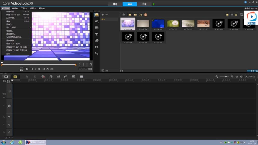Toggle the show audio files filter
Viewport: 258px width, 145px height.
point(140,15)
